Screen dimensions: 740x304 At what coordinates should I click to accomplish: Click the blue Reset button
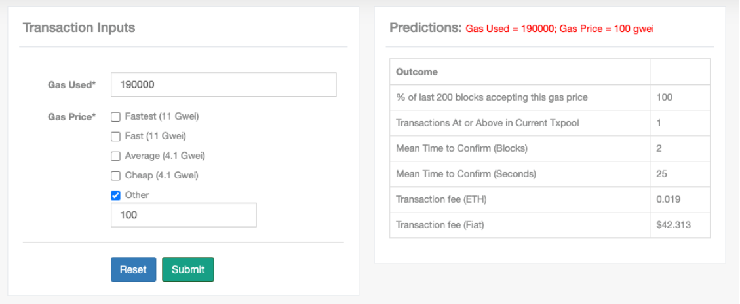point(133,269)
